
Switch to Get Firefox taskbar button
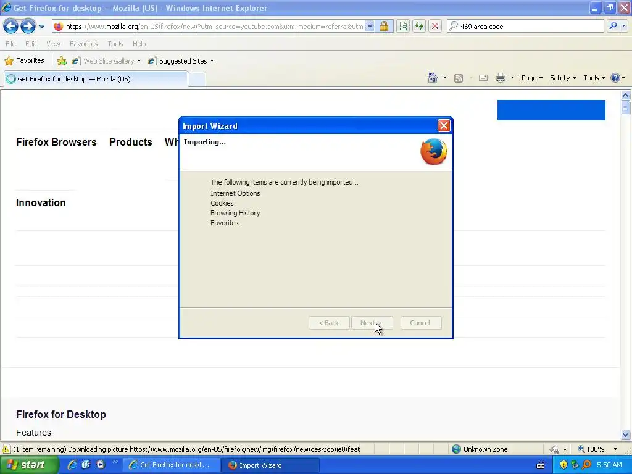click(x=172, y=465)
